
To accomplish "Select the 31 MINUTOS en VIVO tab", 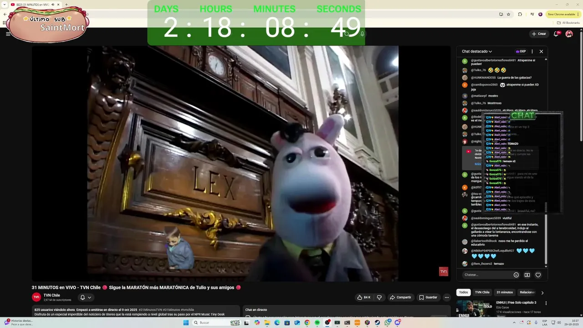I will pos(36,5).
